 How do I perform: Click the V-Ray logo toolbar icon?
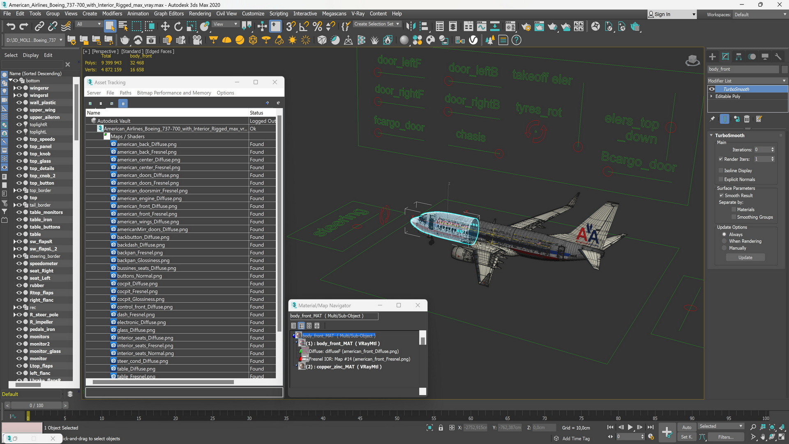coord(473,40)
